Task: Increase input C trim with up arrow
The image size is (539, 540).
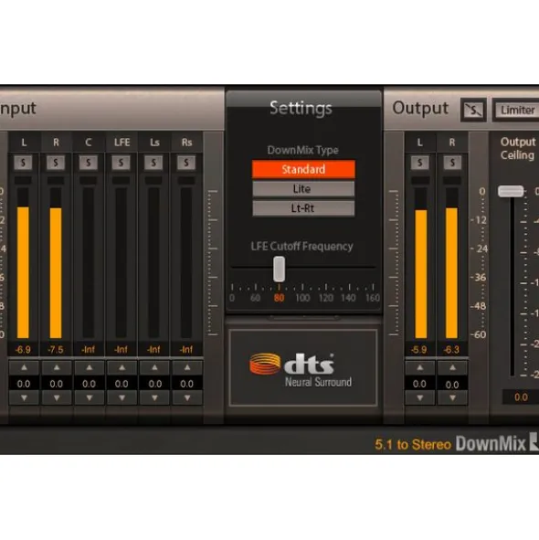Action: (x=90, y=368)
